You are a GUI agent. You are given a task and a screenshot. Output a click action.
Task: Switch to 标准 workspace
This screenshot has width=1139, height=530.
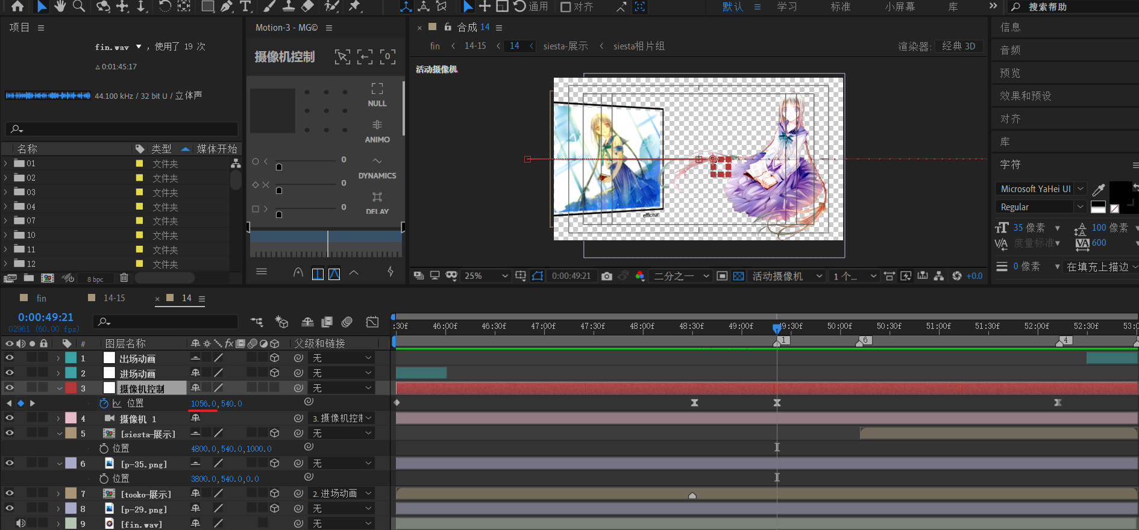click(x=841, y=7)
